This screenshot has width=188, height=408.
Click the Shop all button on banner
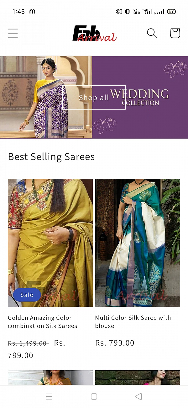[x=94, y=97]
